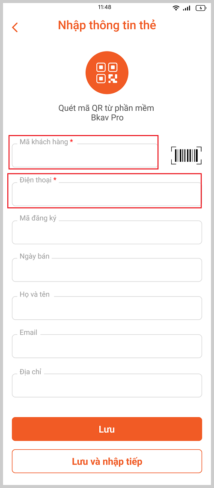
Task: Tap the orange QR code scan icon
Action: 107,73
